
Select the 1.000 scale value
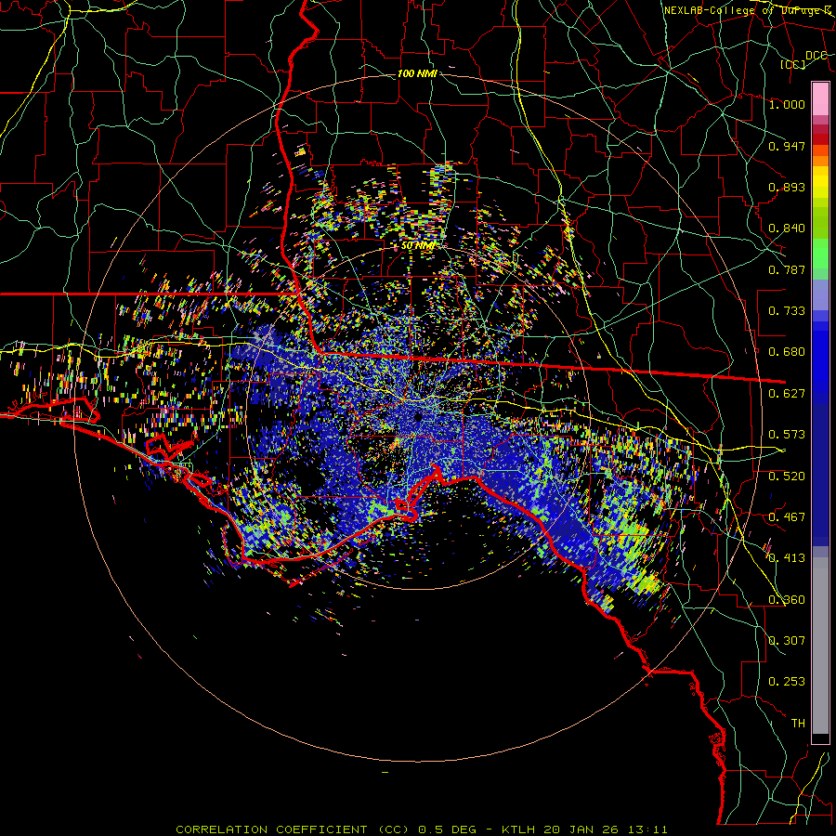(x=787, y=104)
